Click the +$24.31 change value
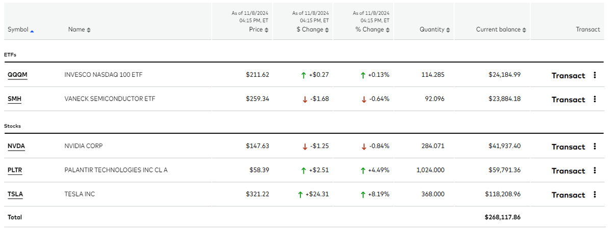The width and height of the screenshot is (612, 236). tap(317, 194)
